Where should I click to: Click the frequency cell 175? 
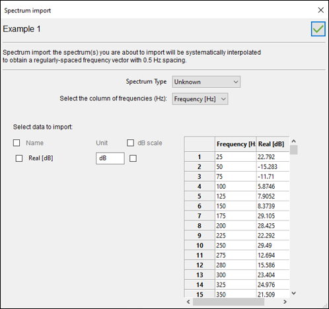[236, 216]
